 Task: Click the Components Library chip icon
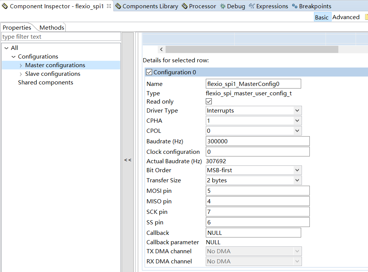(118, 6)
